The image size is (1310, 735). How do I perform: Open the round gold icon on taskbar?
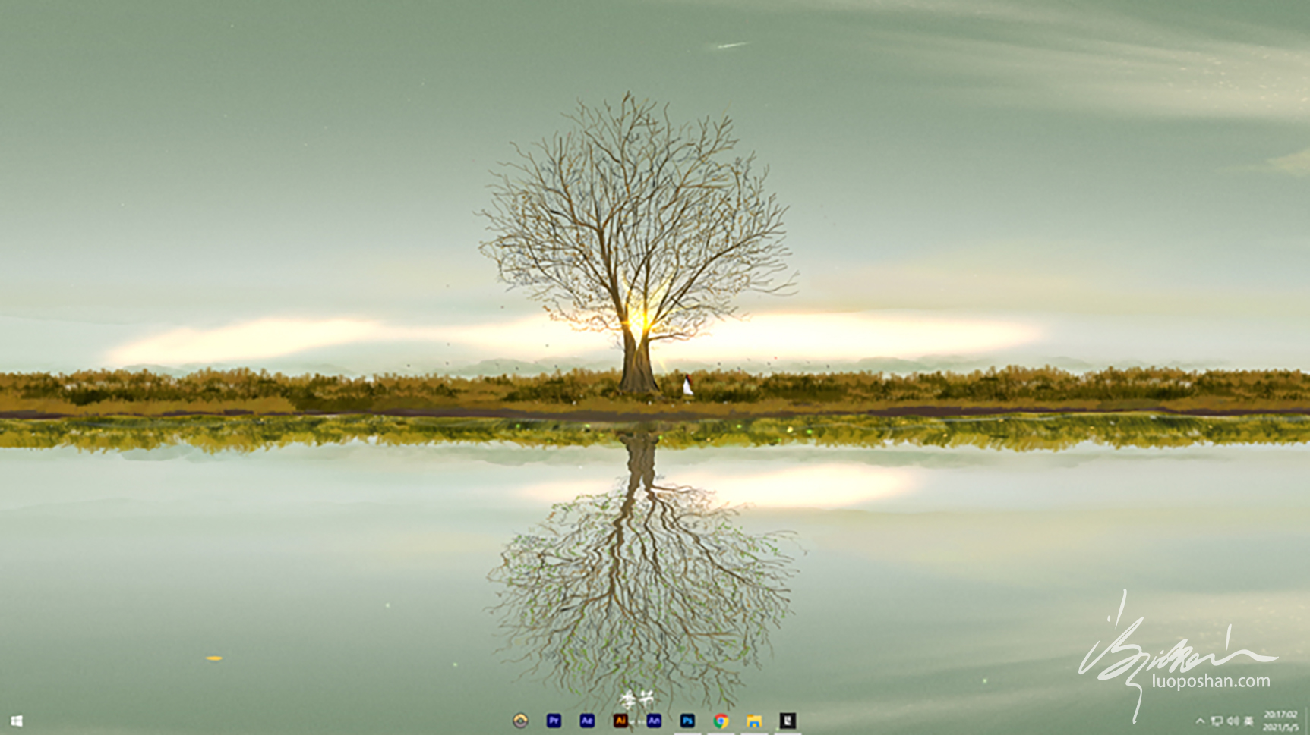click(x=520, y=721)
